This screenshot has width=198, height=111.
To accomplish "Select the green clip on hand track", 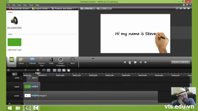I will [31, 87].
